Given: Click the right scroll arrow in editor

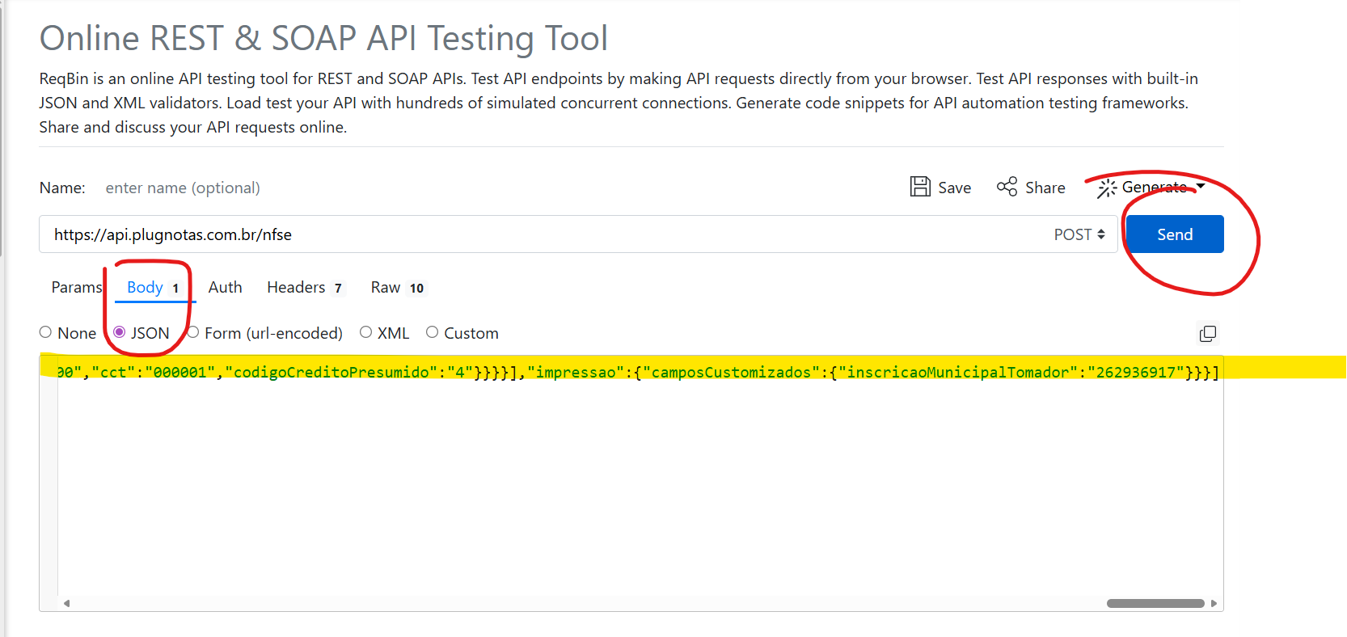Looking at the screenshot, I should [1214, 603].
